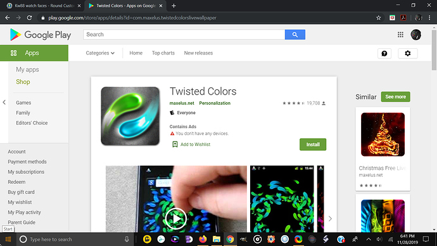Screen dimensions: 437x246
Task: Select Shop in the sidebar
Action: point(23,82)
